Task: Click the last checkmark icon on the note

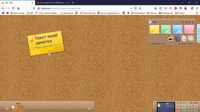Action: (x=62, y=49)
